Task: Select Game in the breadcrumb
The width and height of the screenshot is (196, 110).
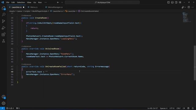Action: (19, 11)
